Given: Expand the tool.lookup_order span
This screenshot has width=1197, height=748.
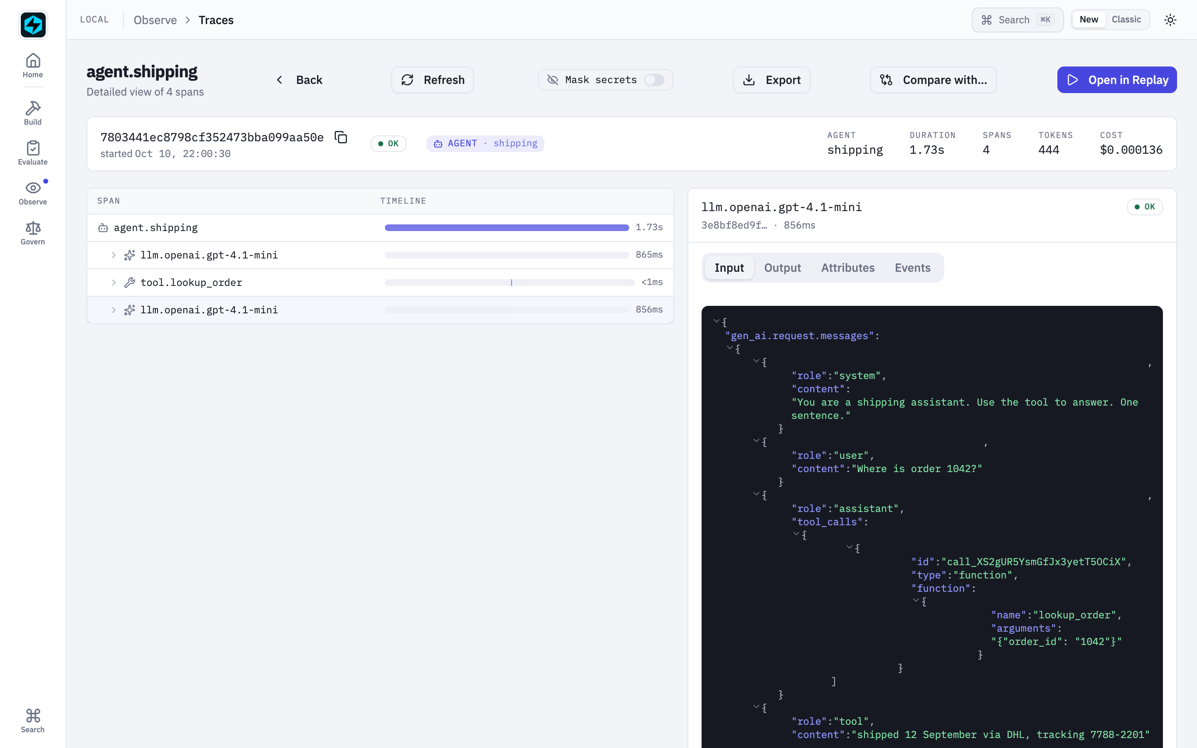Looking at the screenshot, I should point(114,283).
